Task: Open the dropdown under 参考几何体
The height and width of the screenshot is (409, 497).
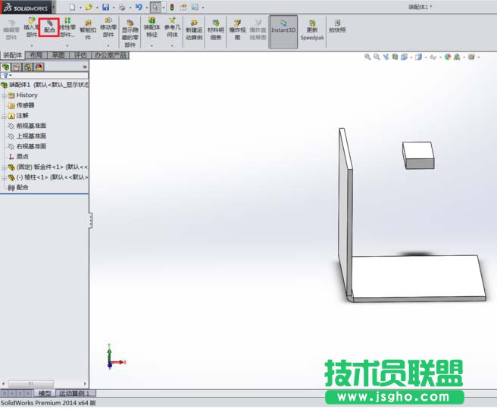Action: 172,46
